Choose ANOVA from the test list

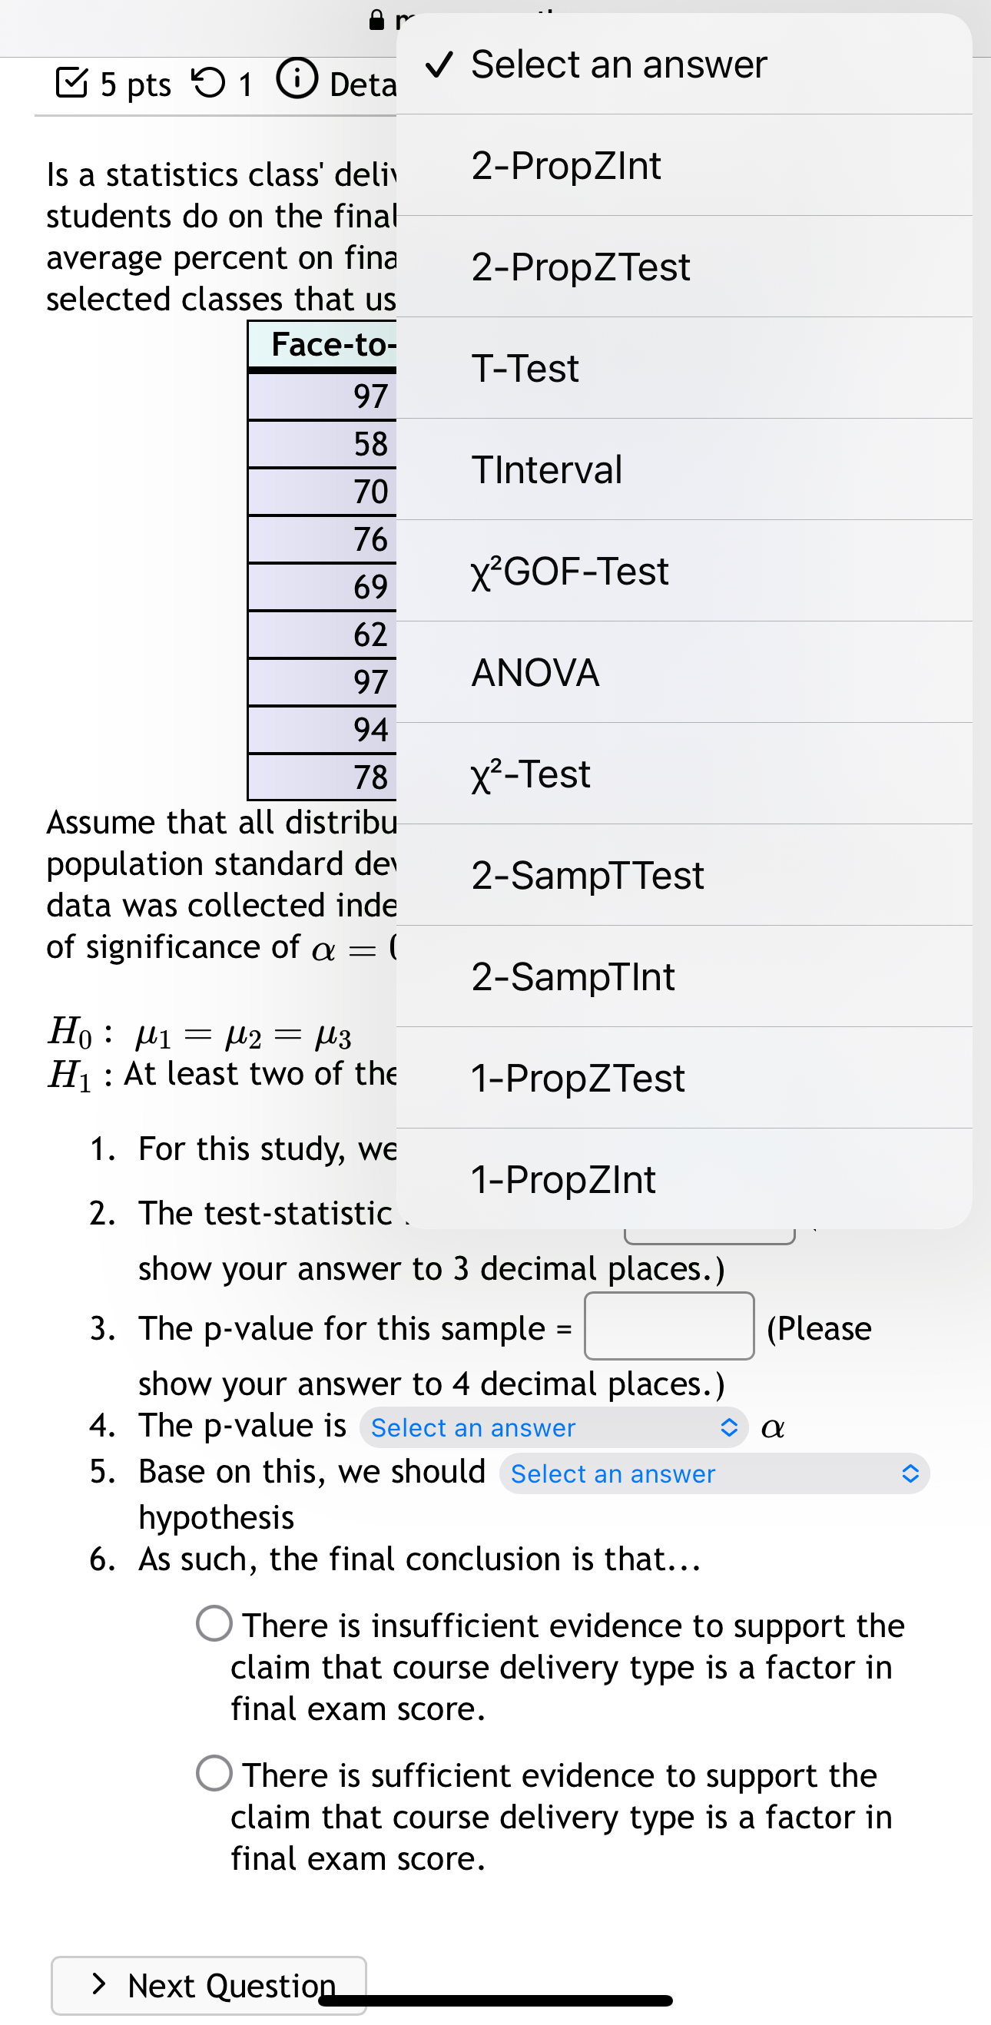click(535, 672)
